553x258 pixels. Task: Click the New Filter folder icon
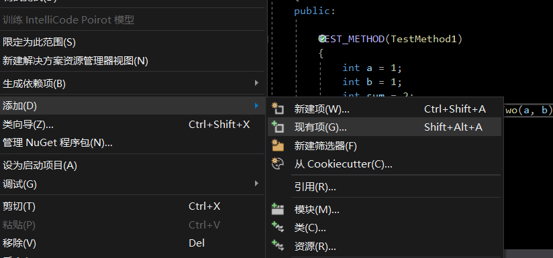click(x=278, y=145)
